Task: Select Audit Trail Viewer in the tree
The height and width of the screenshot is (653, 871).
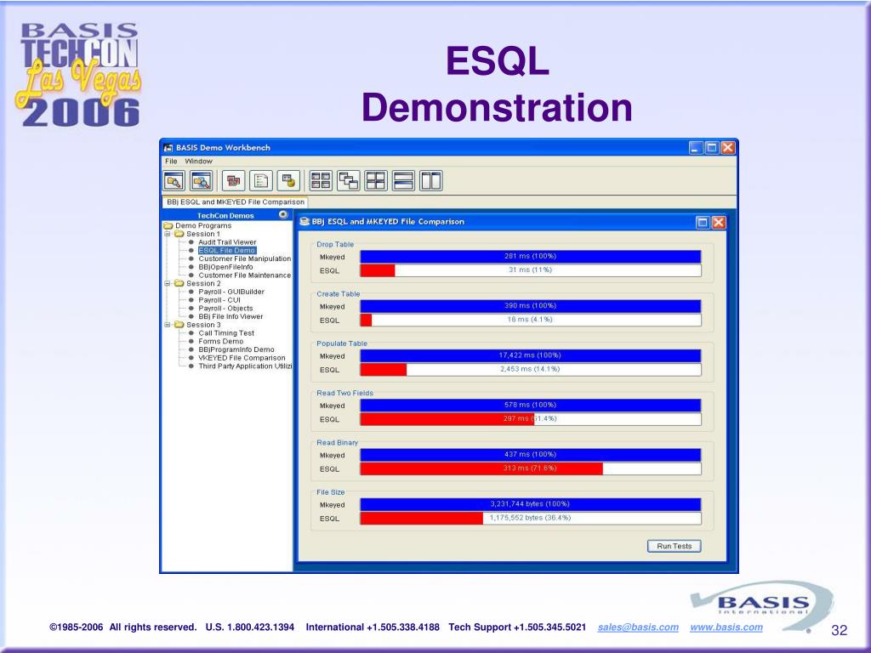Action: 227,242
